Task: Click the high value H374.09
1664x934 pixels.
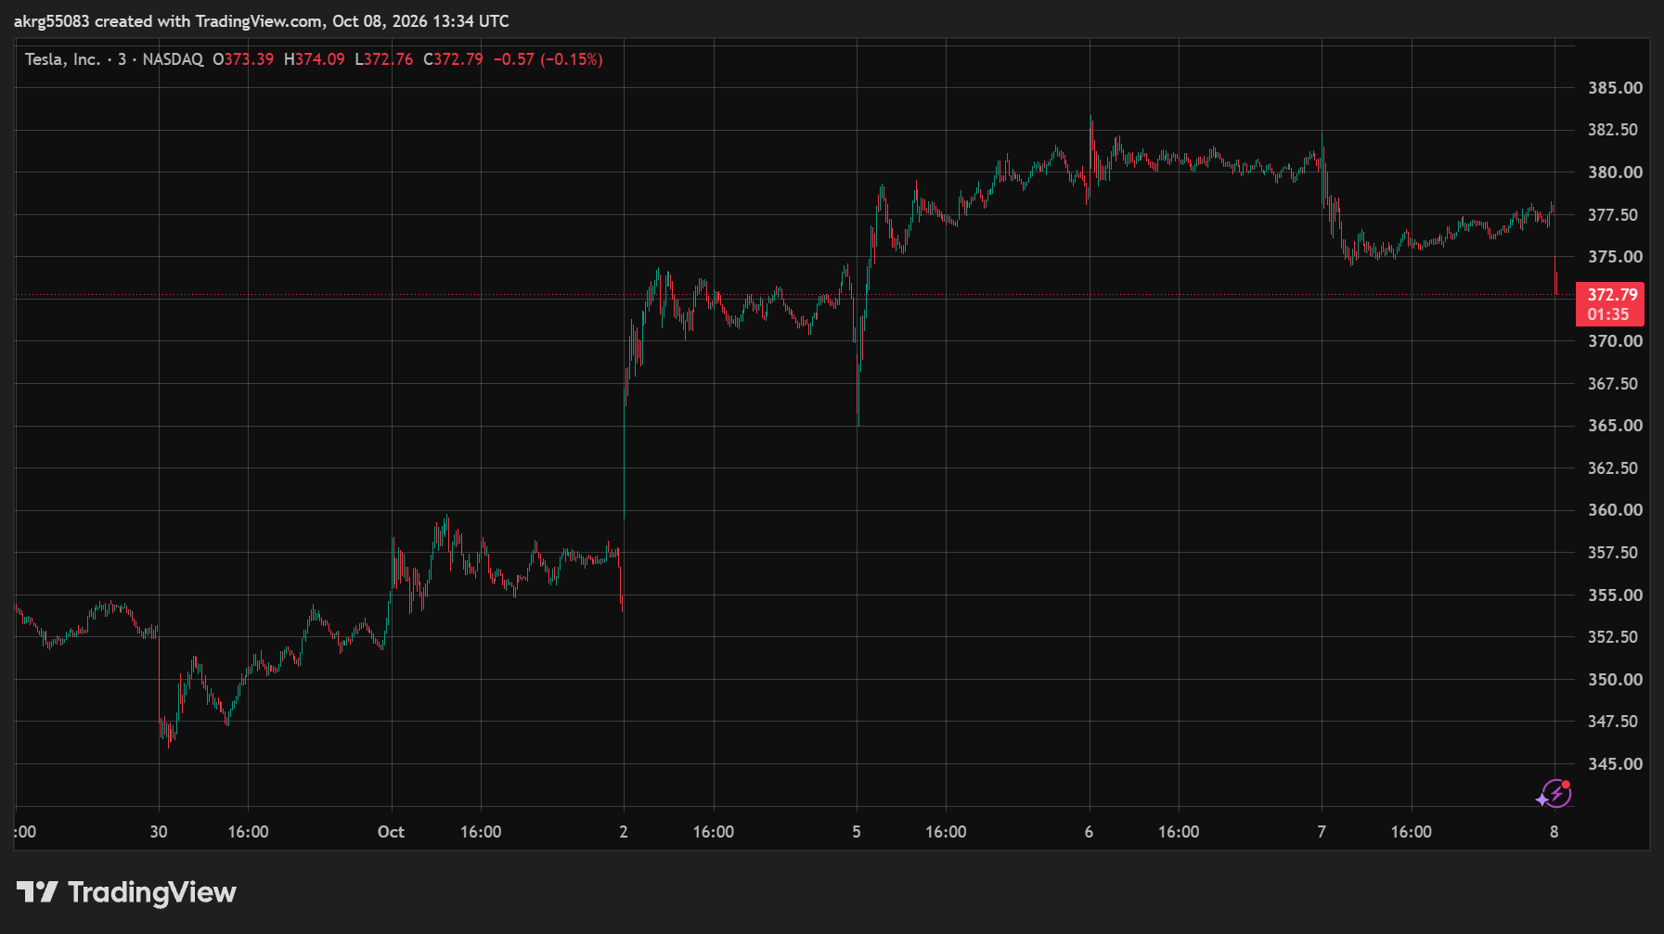Action: [315, 59]
